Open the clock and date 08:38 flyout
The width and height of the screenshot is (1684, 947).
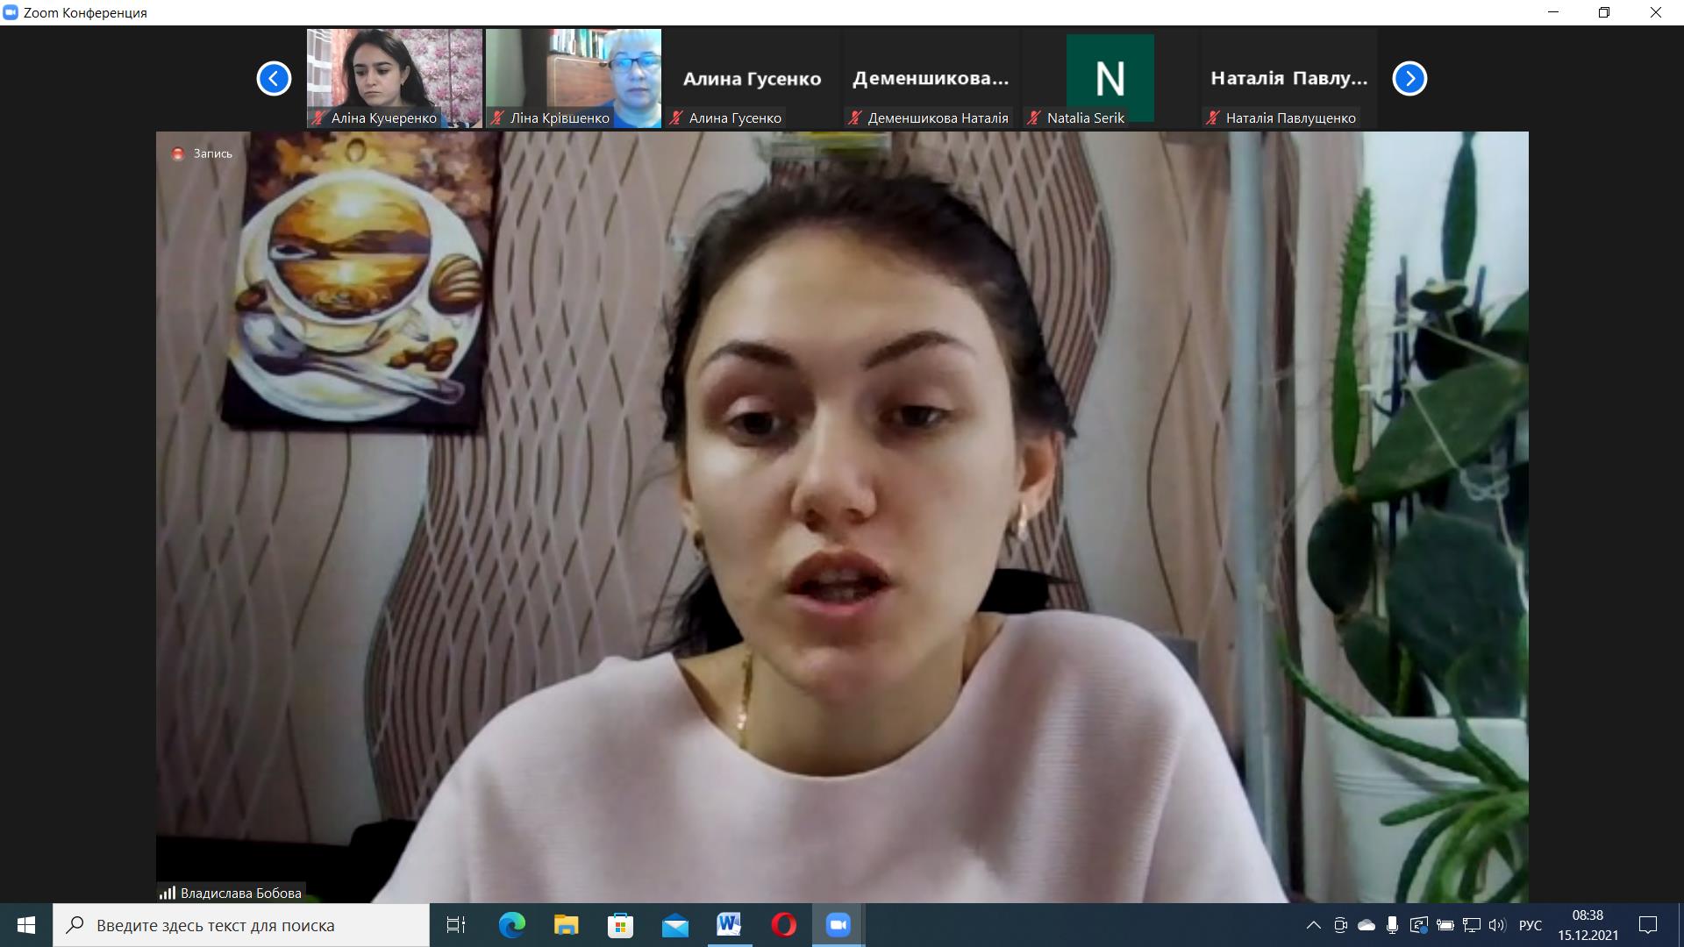(x=1588, y=925)
